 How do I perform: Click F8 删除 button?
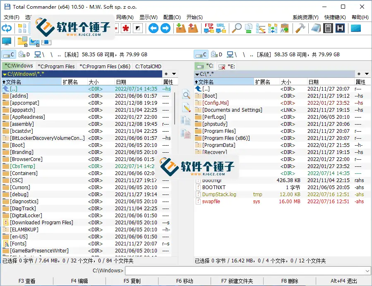[290, 281]
